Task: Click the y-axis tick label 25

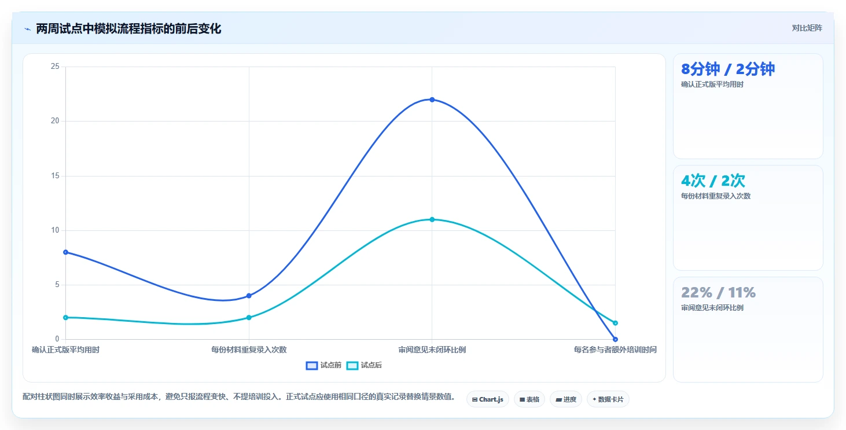Action: point(55,67)
